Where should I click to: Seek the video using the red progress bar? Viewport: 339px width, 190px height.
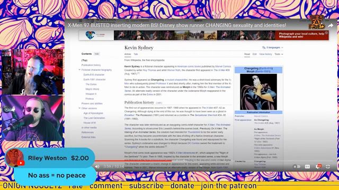click(133, 160)
